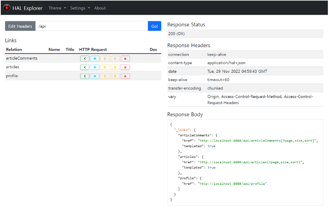The image size is (329, 217).
Task: Focus the /api URL input field
Action: (92, 26)
